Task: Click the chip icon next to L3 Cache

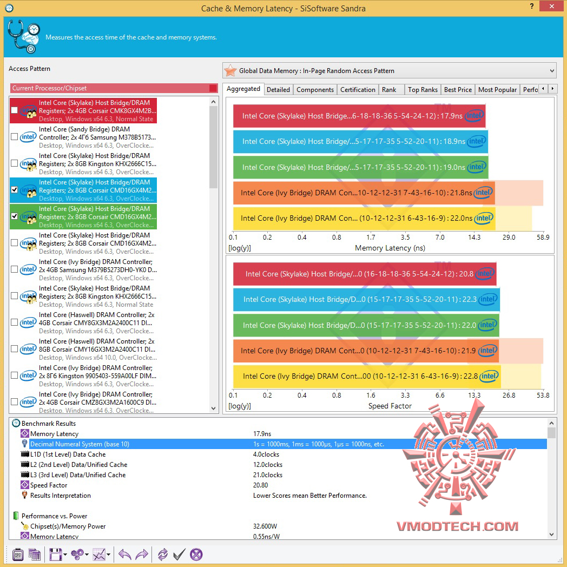Action: (25, 474)
